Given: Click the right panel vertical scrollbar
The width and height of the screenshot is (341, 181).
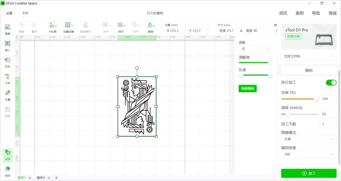Looking at the screenshot, I should click(x=339, y=117).
